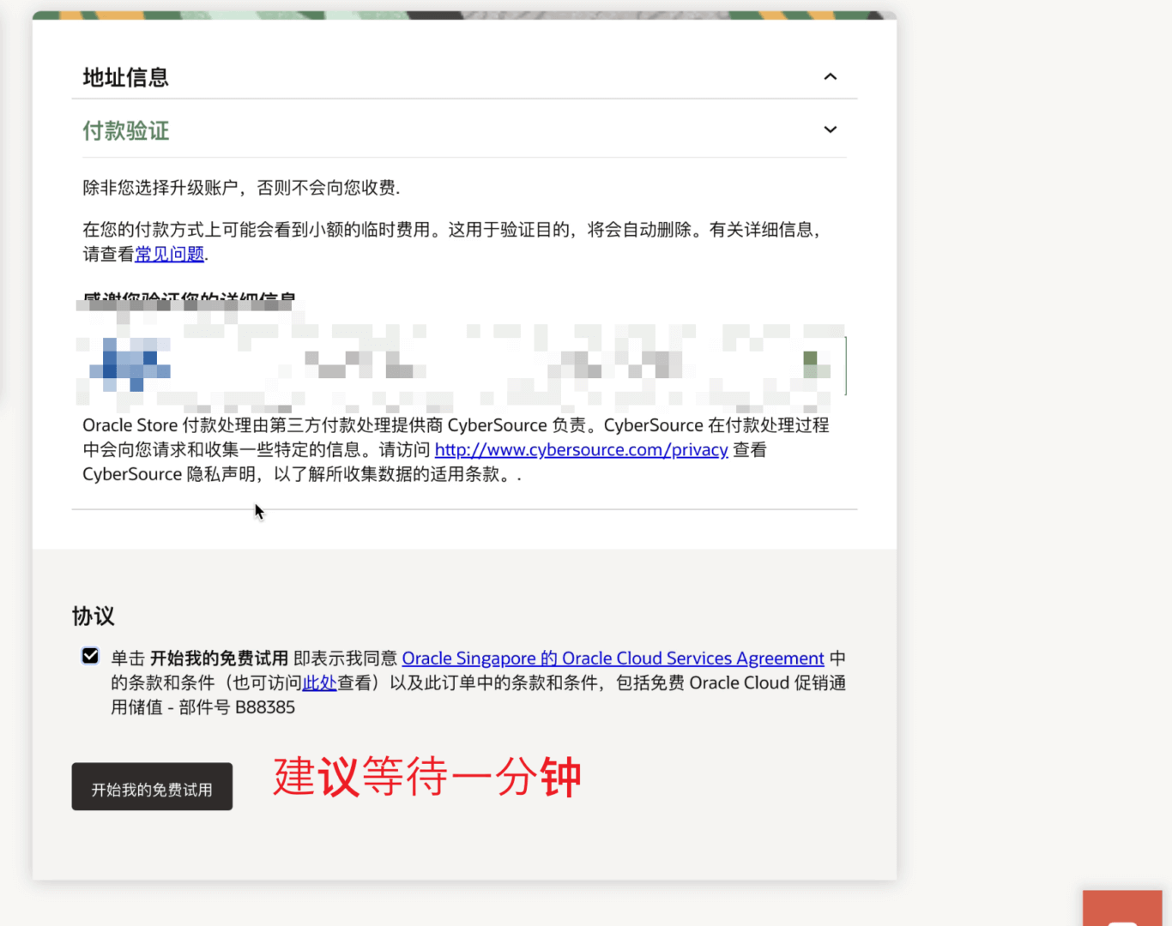The image size is (1172, 926).
Task: Open the Oracle Cloud Services Agreement link
Action: [x=613, y=658]
